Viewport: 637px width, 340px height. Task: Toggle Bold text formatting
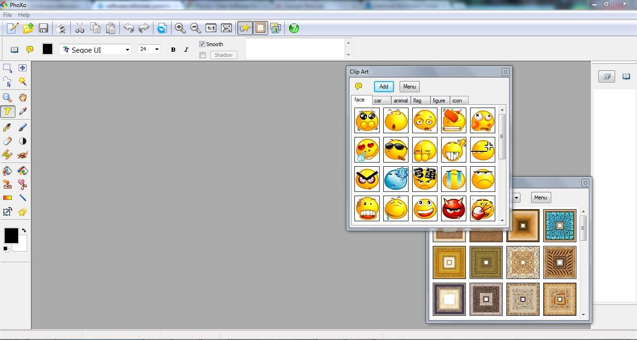[173, 49]
